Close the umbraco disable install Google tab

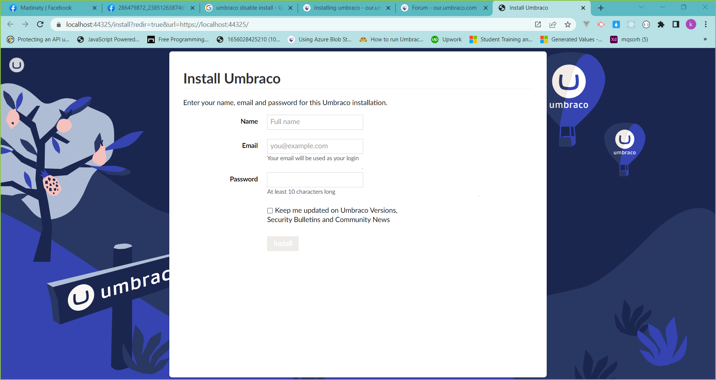pos(291,8)
